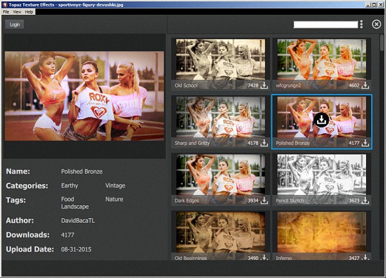Image resolution: width=386 pixels, height=278 pixels.
Task: Click the Nature tag
Action: pyautogui.click(x=115, y=199)
